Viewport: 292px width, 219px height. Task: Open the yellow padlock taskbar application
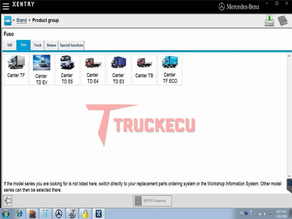(x=85, y=214)
